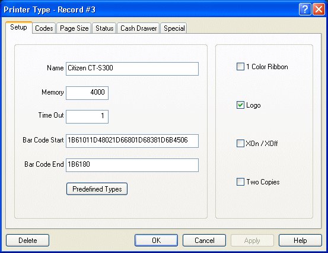Confirm with the OK button
This screenshot has width=328, height=253.
point(156,240)
